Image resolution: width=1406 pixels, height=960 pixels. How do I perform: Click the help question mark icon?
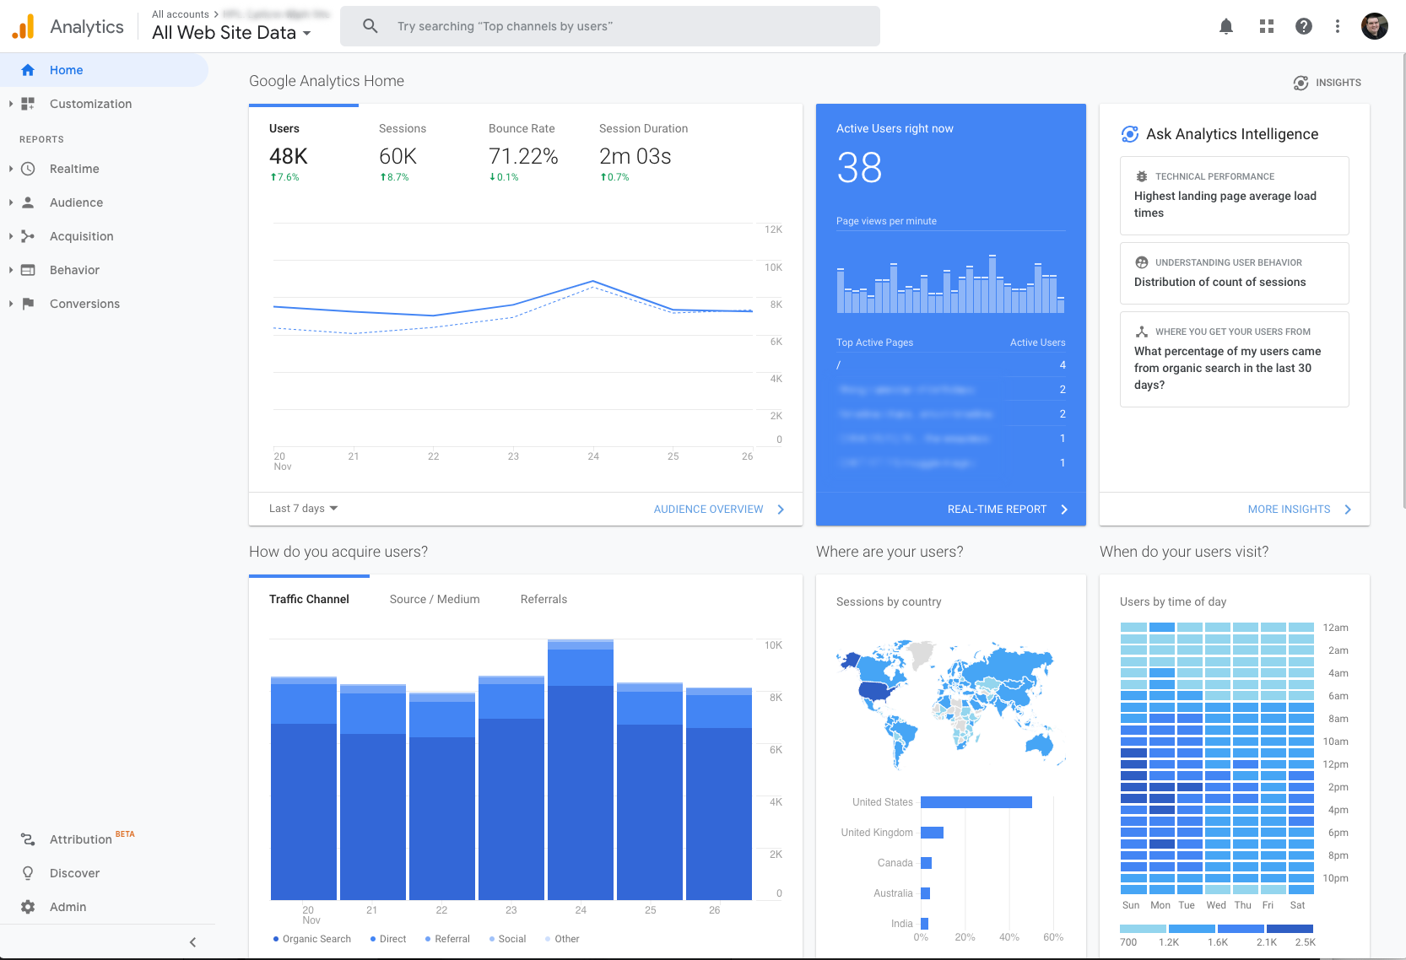pos(1303,26)
